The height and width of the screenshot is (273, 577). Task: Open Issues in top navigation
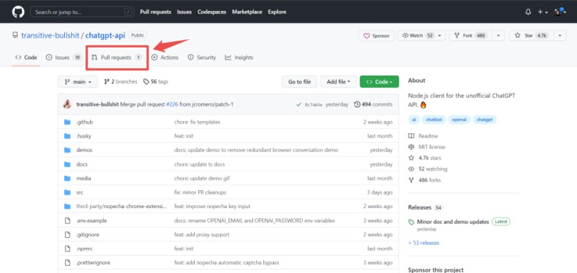click(x=184, y=12)
